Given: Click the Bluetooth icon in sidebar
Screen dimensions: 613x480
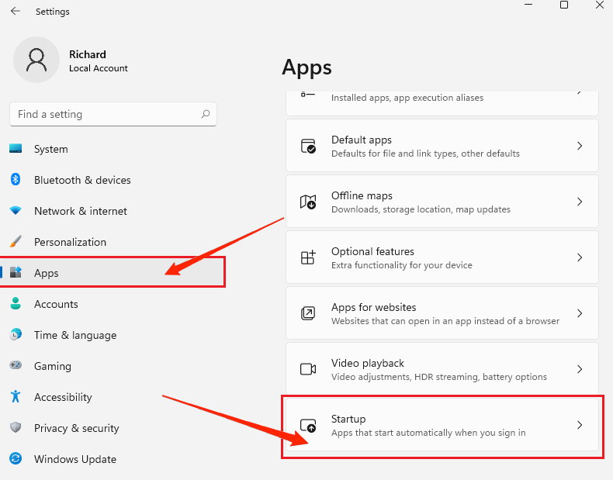Looking at the screenshot, I should pos(16,180).
